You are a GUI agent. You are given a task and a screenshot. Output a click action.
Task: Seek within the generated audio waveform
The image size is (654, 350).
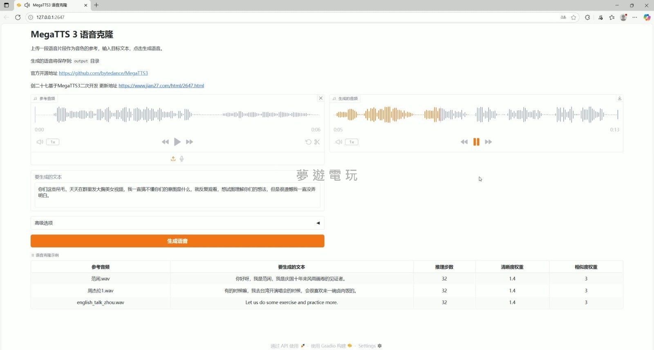[476, 114]
